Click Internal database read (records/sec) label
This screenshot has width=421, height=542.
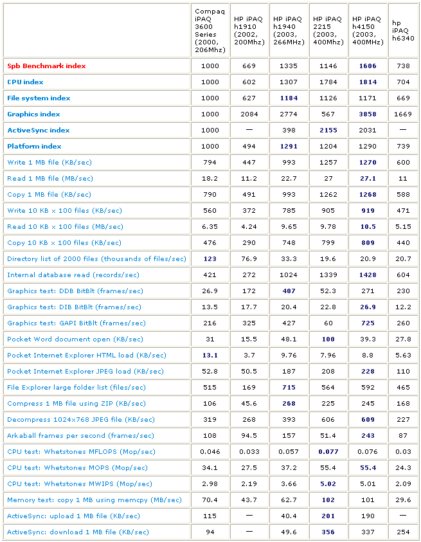(x=73, y=275)
